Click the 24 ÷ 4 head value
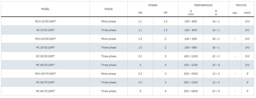The image size is (256, 98). [216, 65]
